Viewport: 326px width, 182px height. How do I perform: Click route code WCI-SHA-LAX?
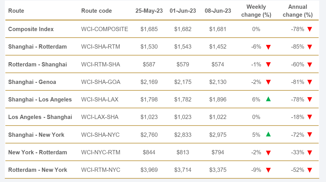pos(100,99)
